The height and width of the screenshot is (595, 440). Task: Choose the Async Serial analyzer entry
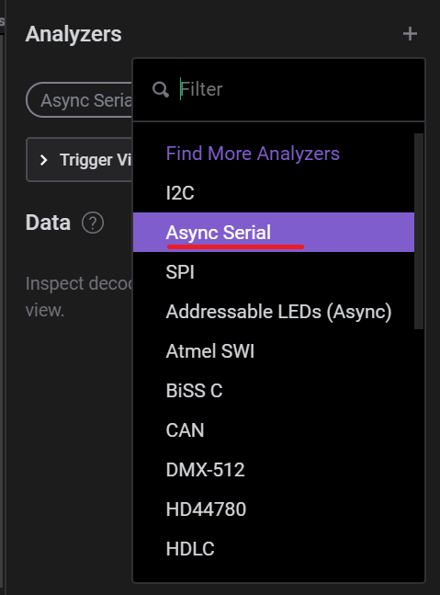(x=274, y=233)
